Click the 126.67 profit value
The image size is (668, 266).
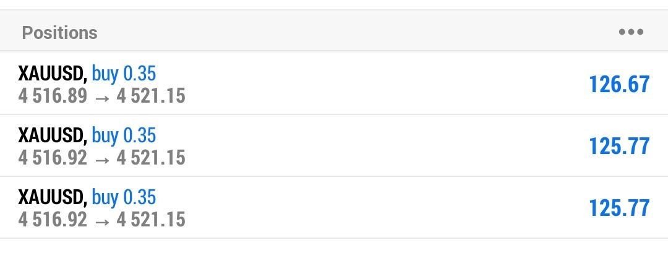click(619, 84)
